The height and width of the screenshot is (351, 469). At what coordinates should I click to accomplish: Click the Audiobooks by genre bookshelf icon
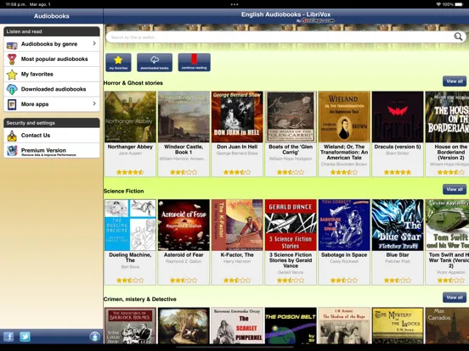tap(12, 44)
